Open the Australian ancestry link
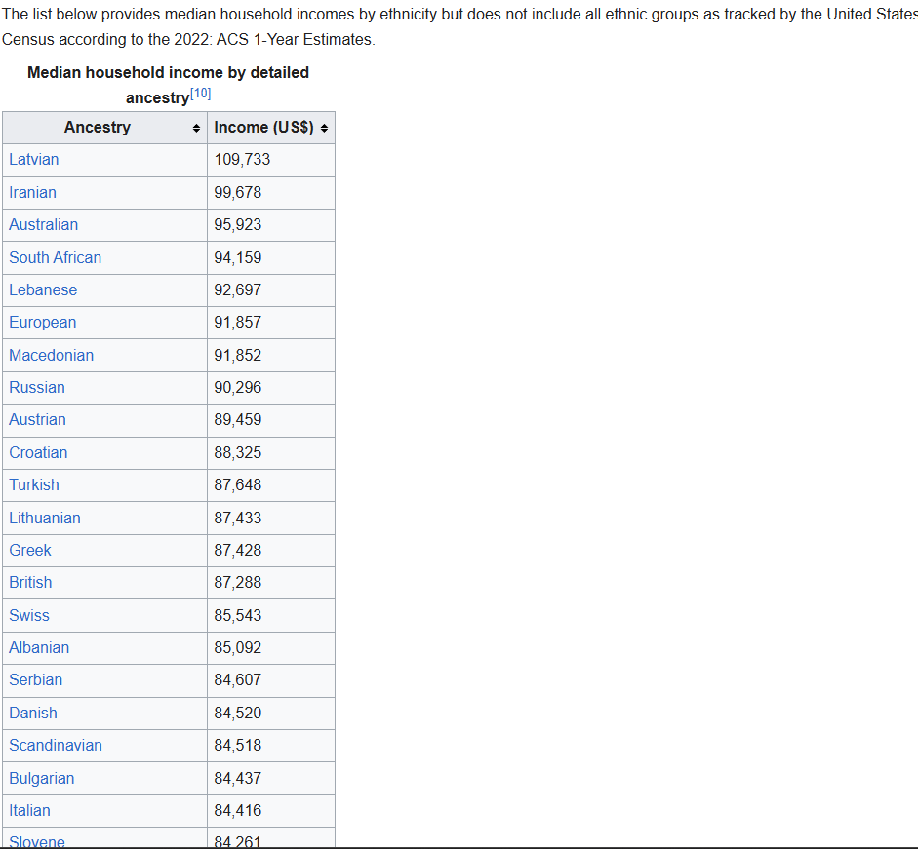Image resolution: width=918 pixels, height=849 pixels. (x=43, y=225)
